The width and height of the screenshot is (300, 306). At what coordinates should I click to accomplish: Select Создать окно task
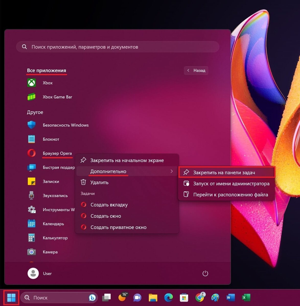[127, 216]
